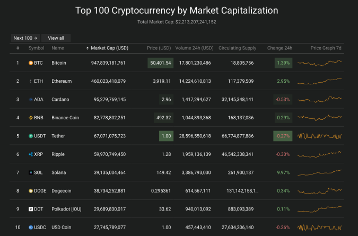Screen dimensions: 358x236
Task: Sort table by Price (USD) header
Action: 159,48
